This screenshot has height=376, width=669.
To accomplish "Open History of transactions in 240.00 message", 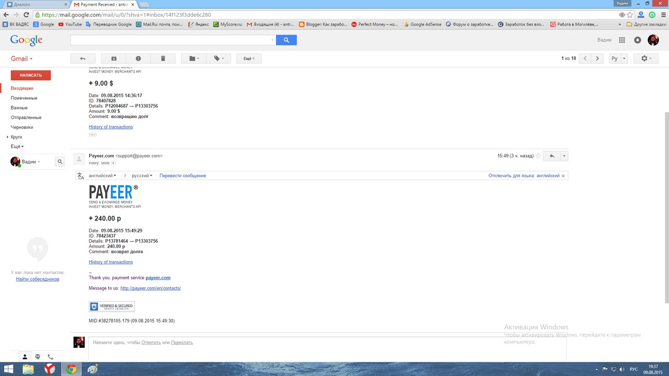I will pyautogui.click(x=111, y=262).
